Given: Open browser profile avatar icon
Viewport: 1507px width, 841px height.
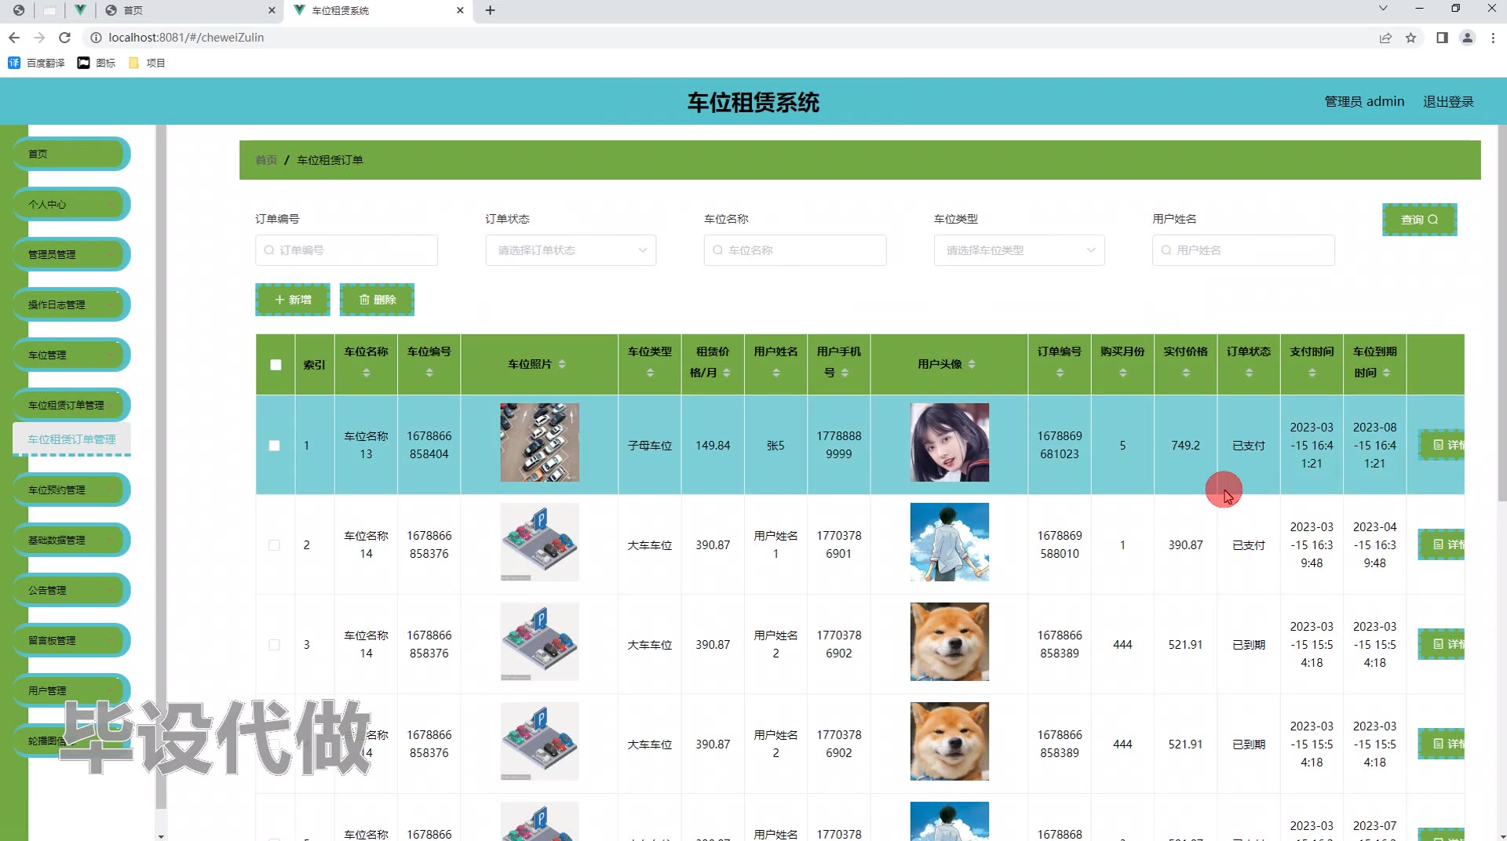Looking at the screenshot, I should [x=1467, y=38].
